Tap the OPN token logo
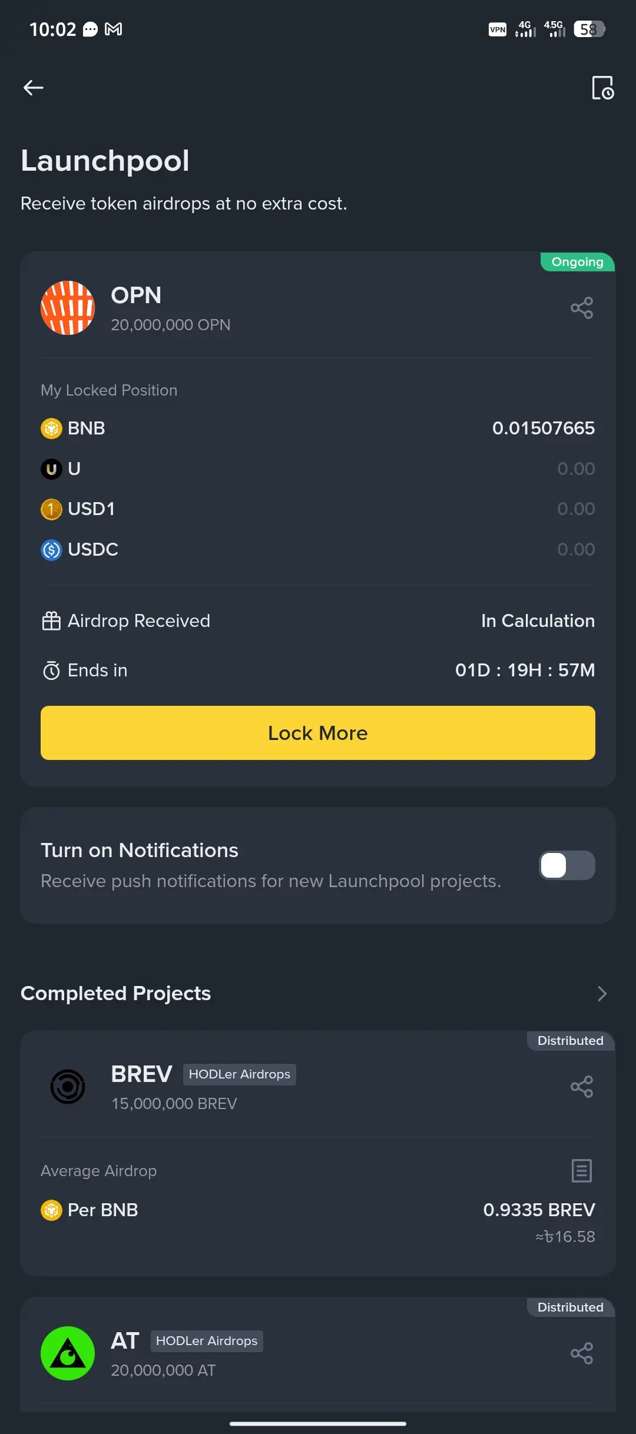This screenshot has width=636, height=1434. (68, 308)
